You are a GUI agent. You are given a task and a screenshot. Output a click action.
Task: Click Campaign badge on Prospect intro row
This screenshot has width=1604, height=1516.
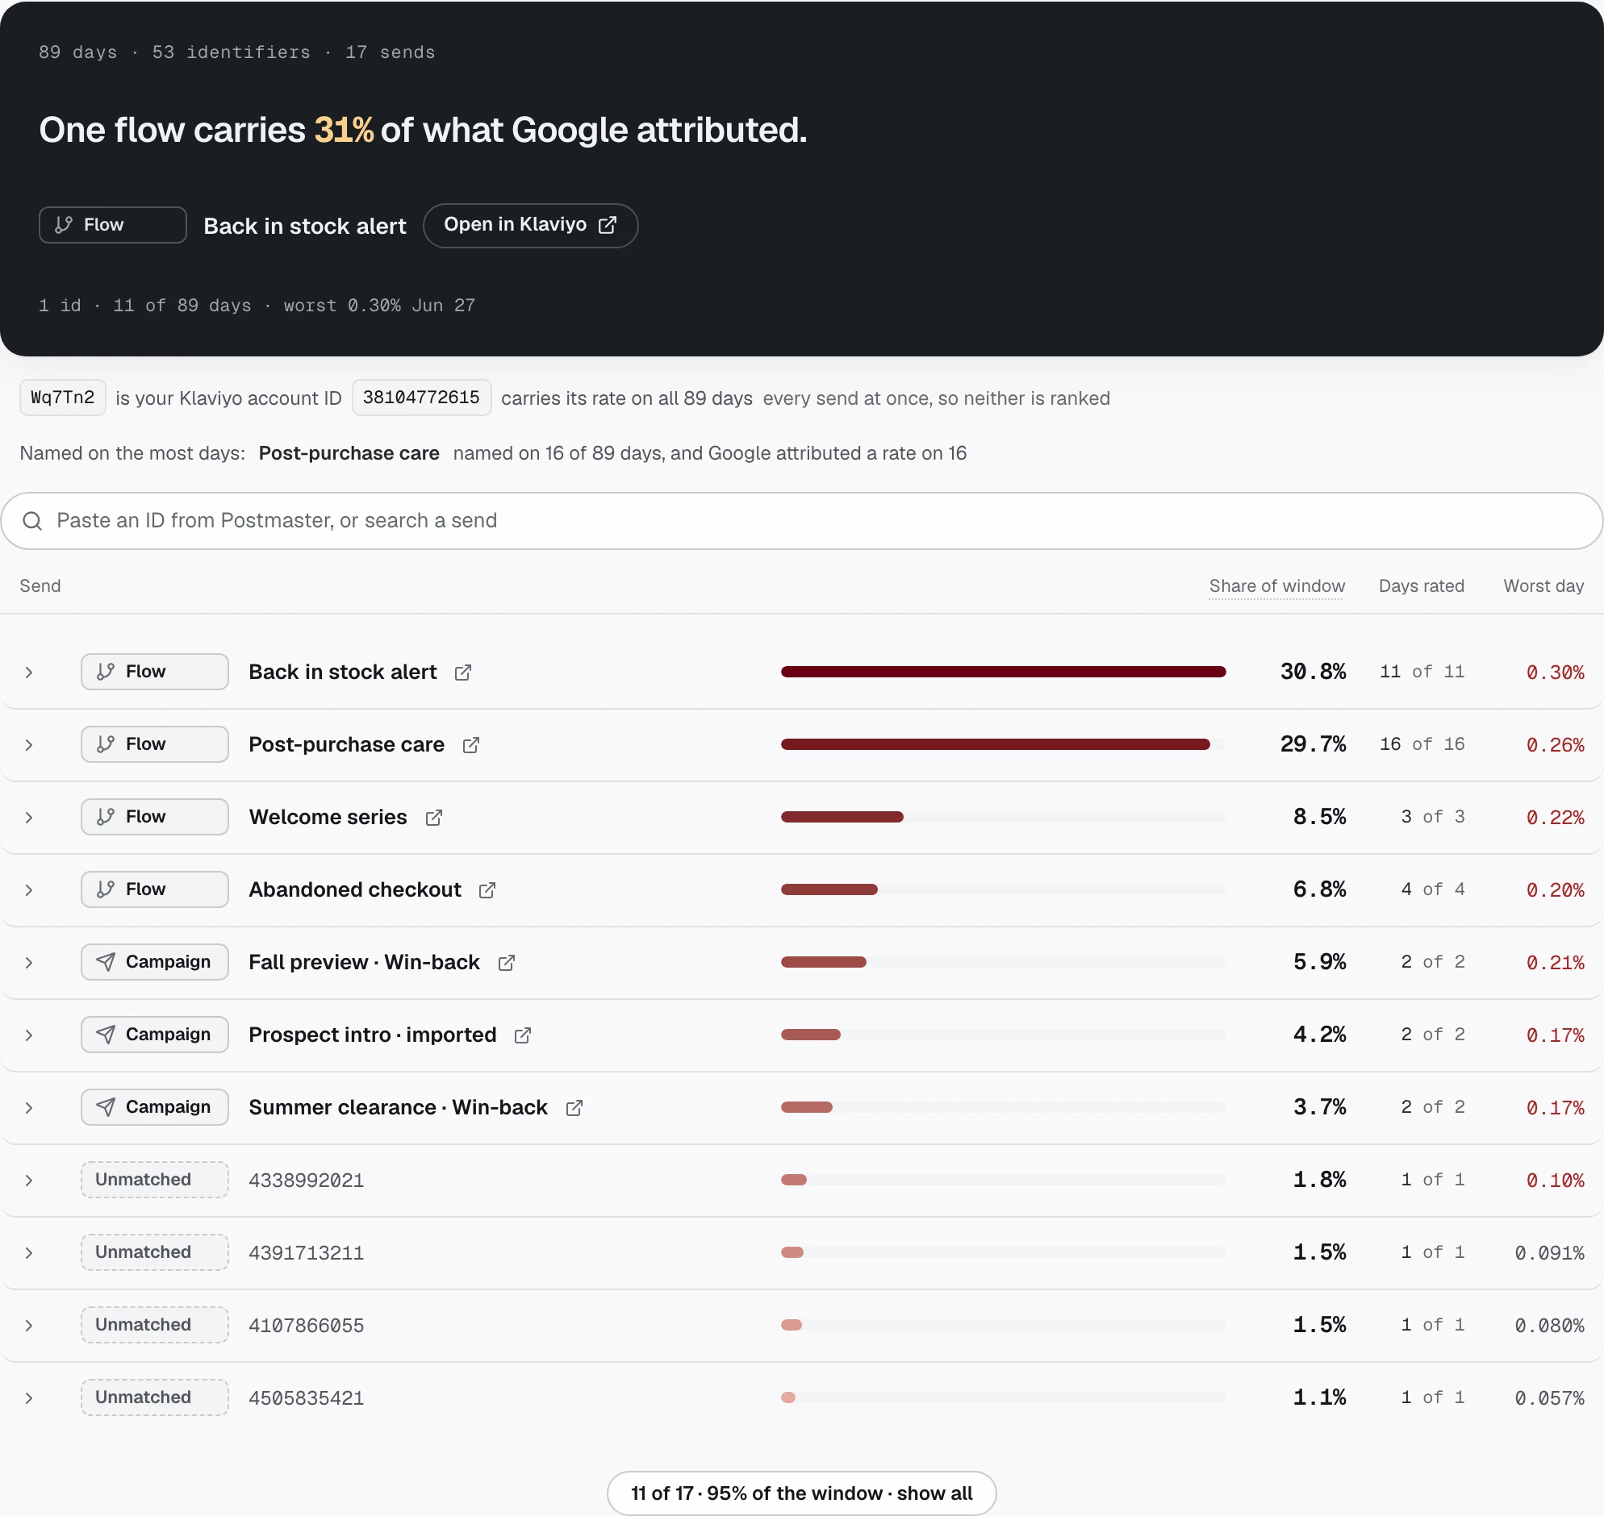154,1035
